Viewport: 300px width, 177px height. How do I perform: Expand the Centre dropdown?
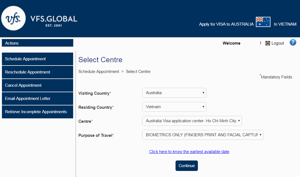tap(192, 121)
